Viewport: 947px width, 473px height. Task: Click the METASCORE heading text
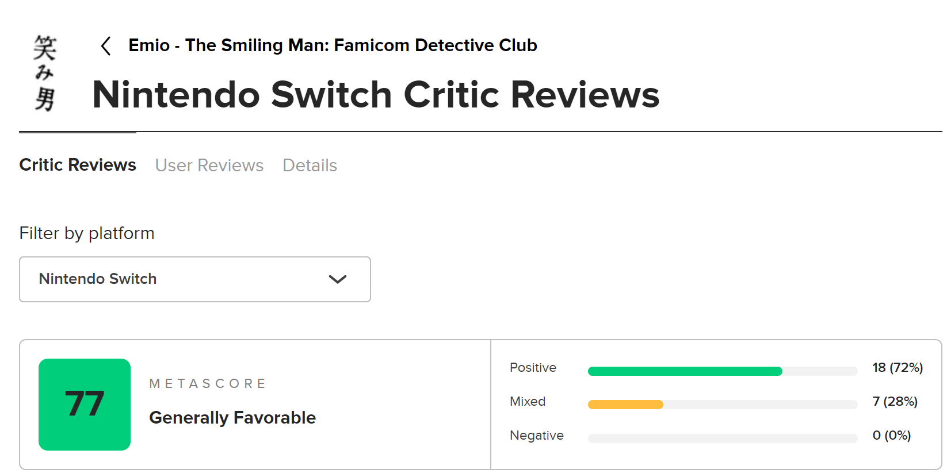point(208,384)
